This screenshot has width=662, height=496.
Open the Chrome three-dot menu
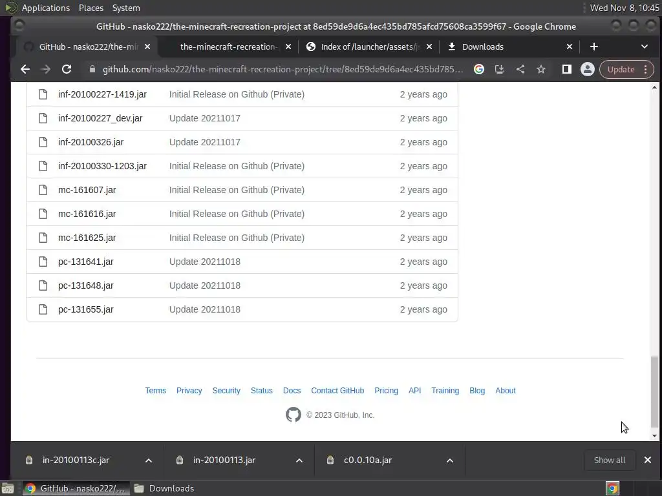click(646, 69)
